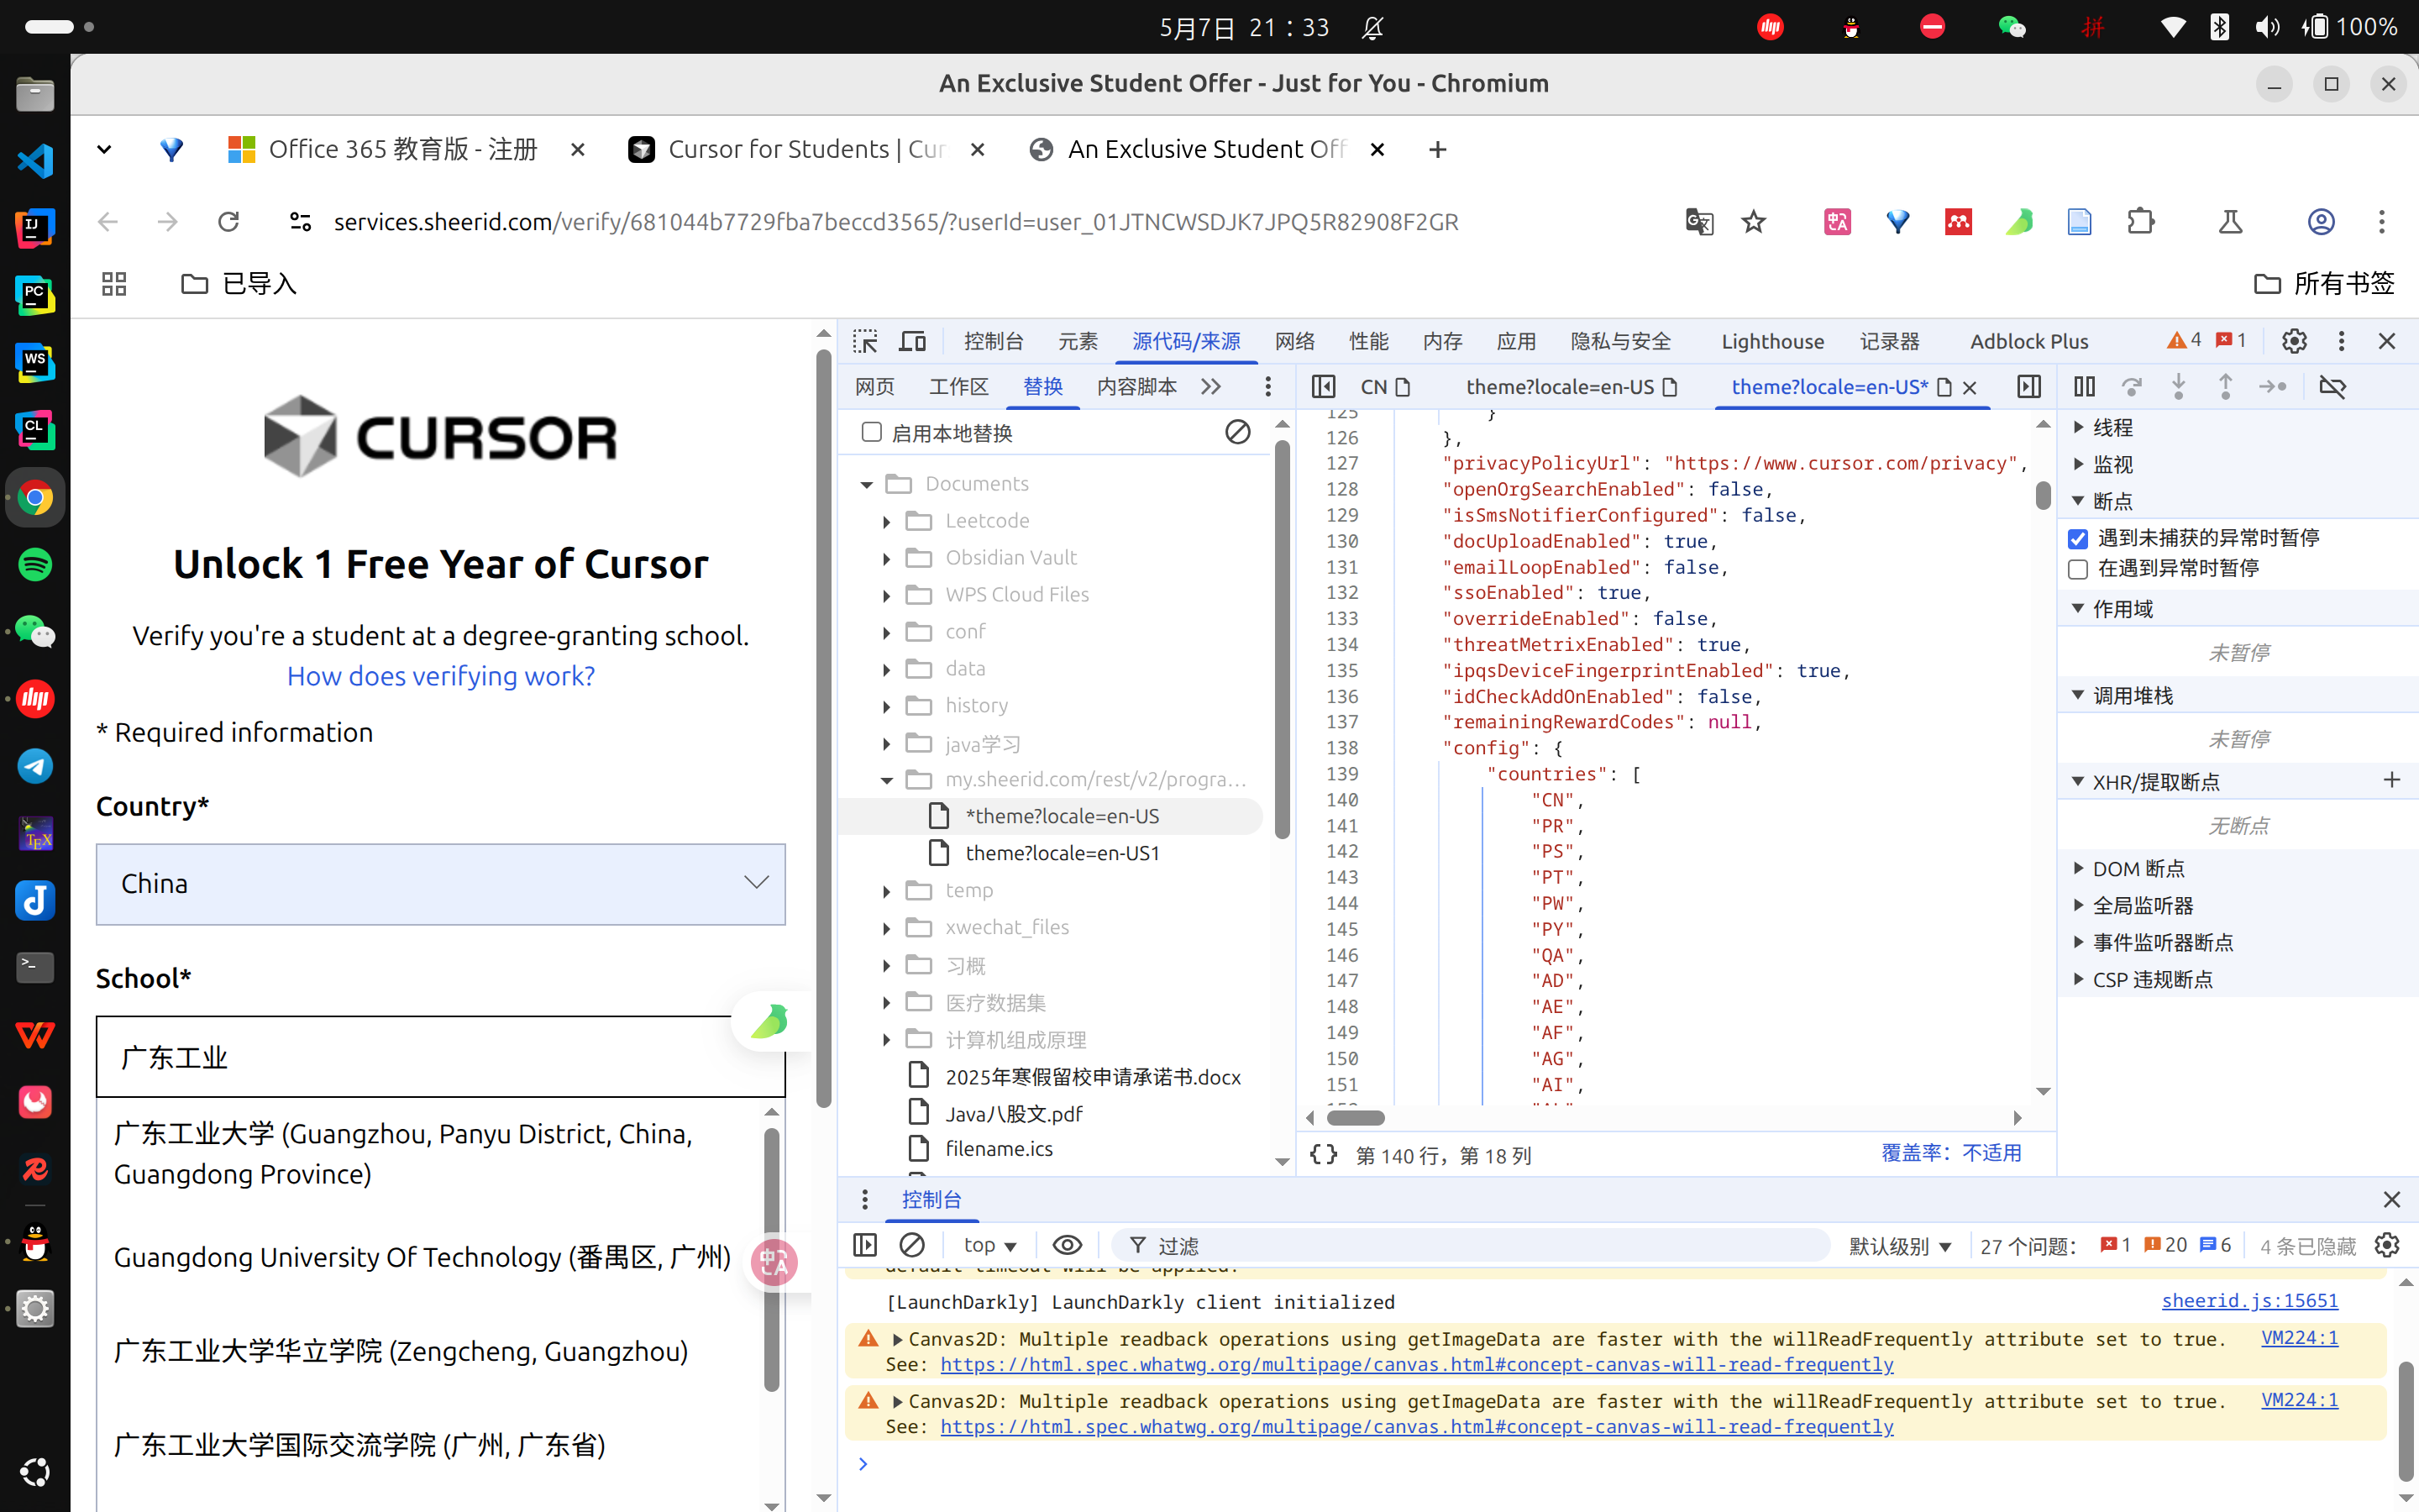Screen dimensions: 2419x1512
Task: Expand DOM breakpoints section
Action: pyautogui.click(x=2078, y=868)
